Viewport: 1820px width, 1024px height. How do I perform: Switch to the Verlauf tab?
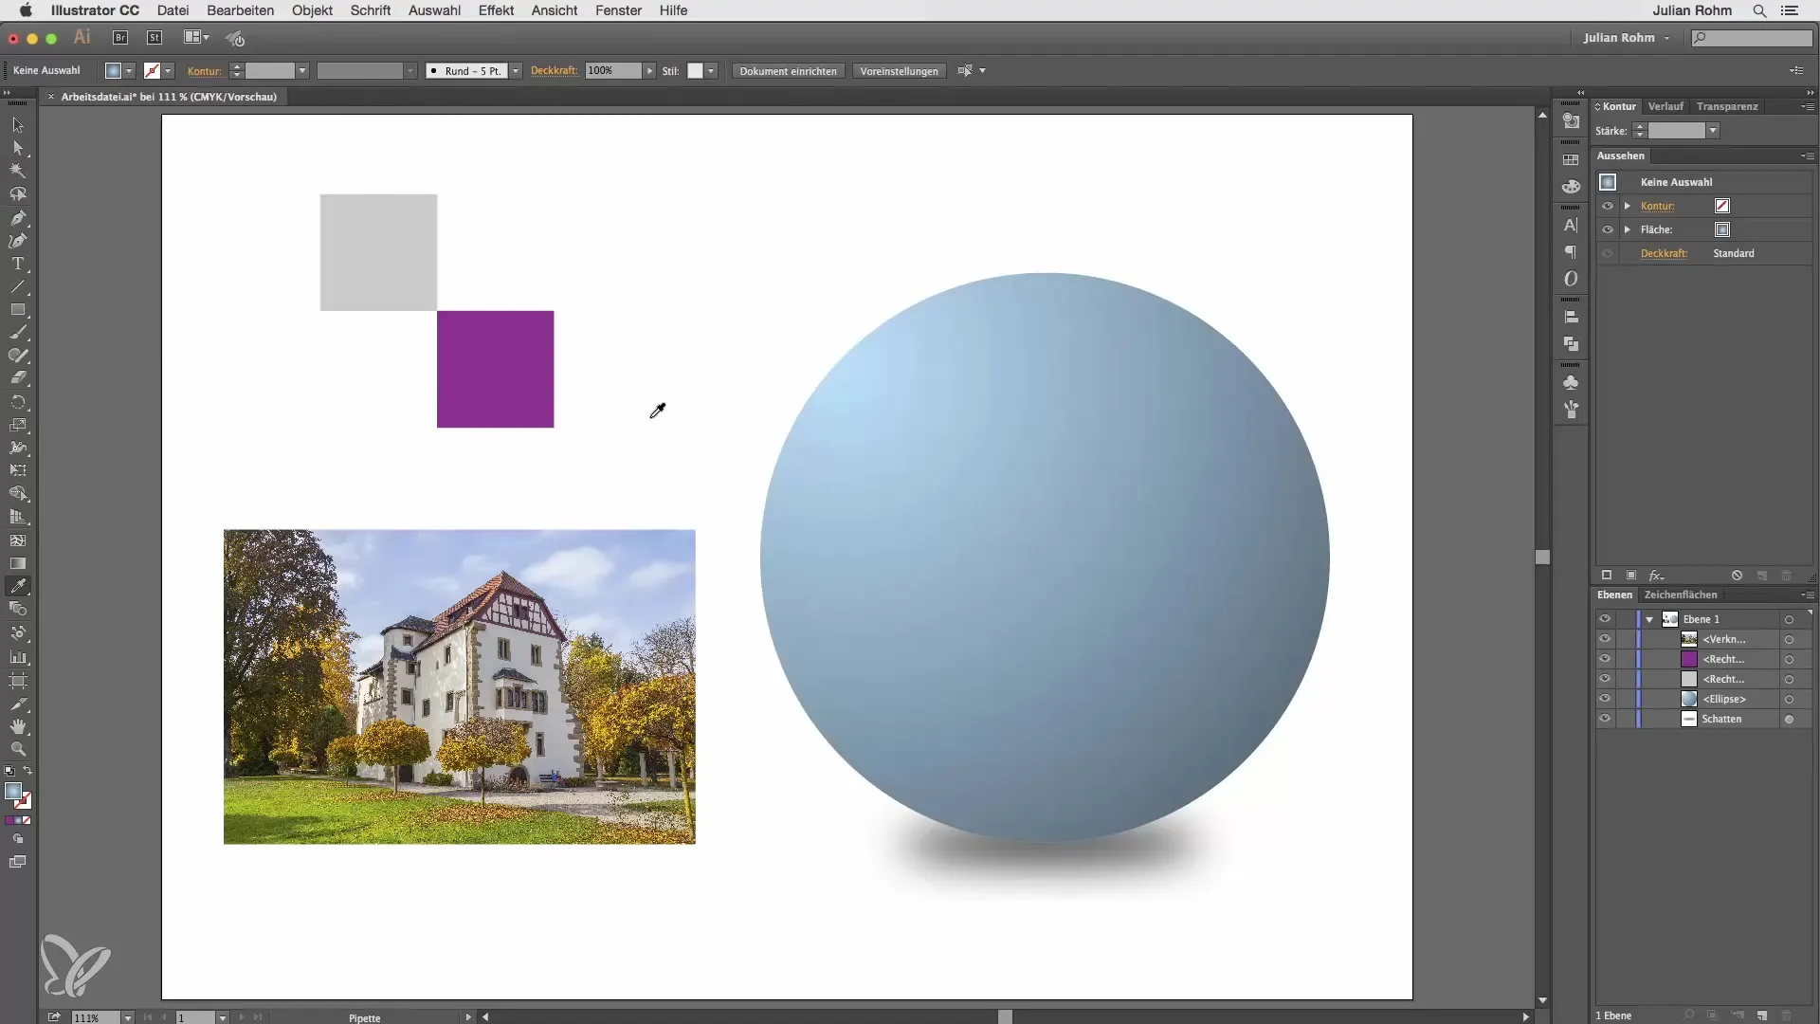[1665, 106]
